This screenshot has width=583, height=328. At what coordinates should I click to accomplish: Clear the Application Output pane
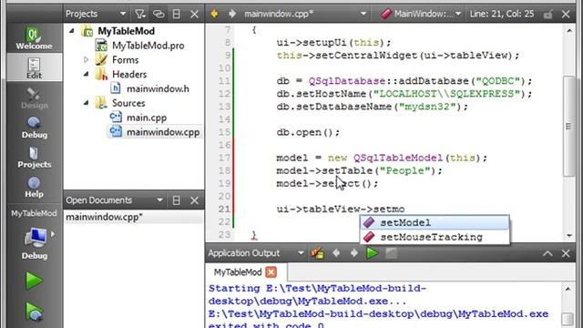point(318,253)
